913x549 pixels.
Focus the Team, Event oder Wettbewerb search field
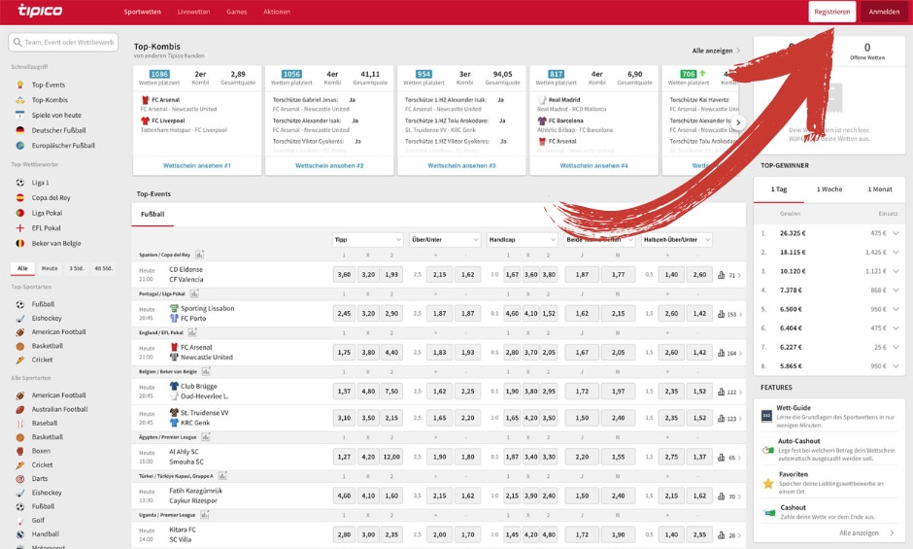tap(63, 42)
